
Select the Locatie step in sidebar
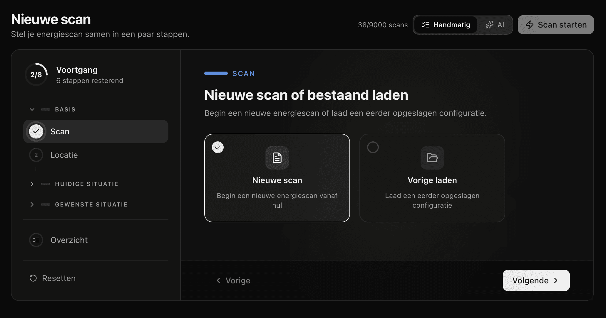[64, 155]
